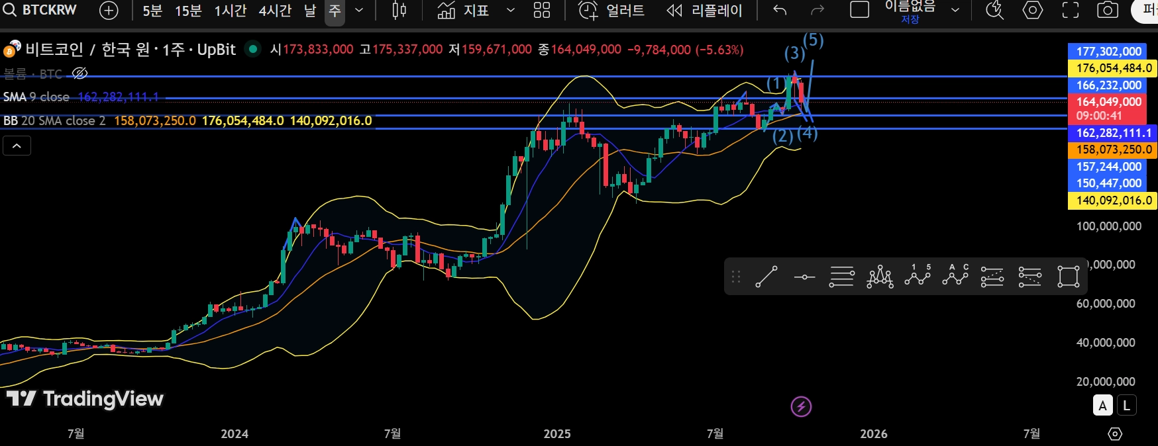Switch to 4시간 timeframe
The width and height of the screenshot is (1158, 446).
(275, 11)
